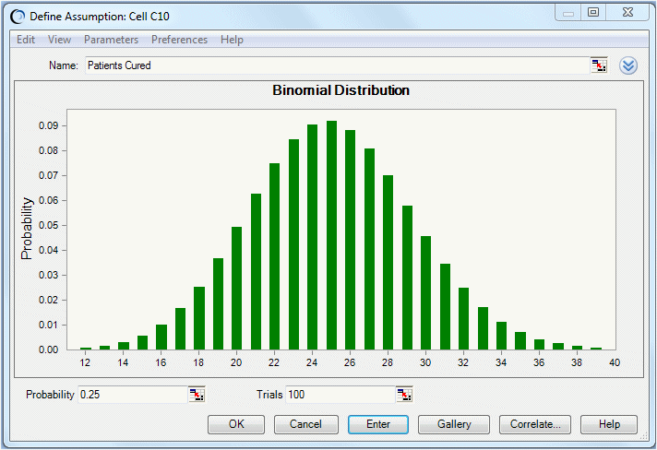
Task: Open the Preferences menu
Action: coord(179,40)
